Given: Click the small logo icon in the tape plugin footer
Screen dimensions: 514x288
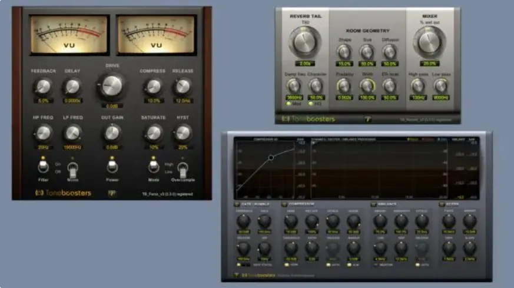Looking at the screenshot, I should [111, 193].
